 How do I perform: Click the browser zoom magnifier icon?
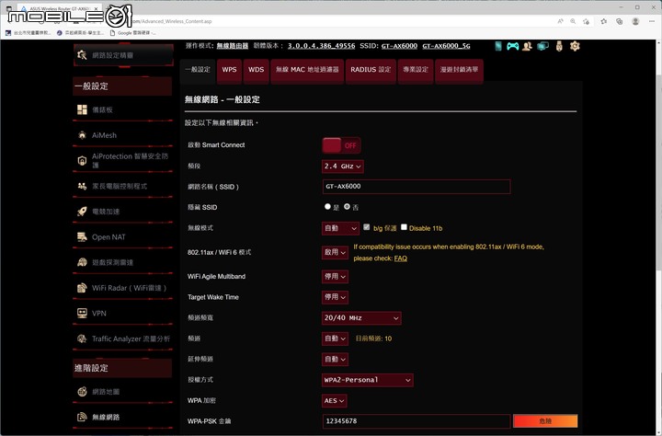573,21
